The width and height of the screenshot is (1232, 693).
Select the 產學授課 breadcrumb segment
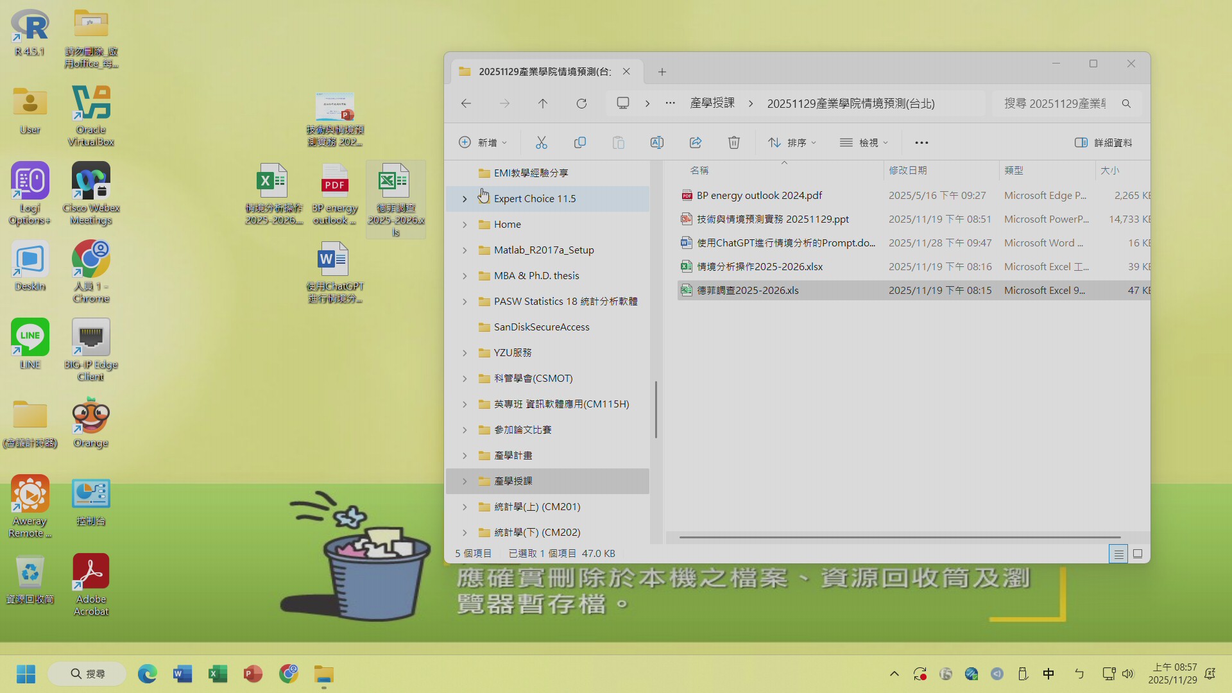[x=712, y=103]
